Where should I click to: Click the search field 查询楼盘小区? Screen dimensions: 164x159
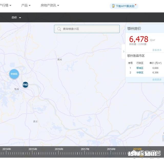87,29
